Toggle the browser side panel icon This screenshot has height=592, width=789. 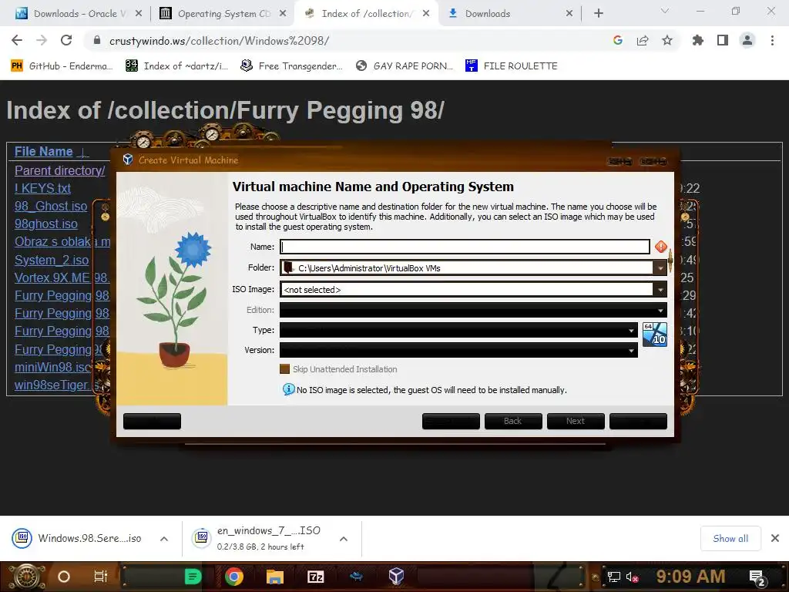point(723,41)
